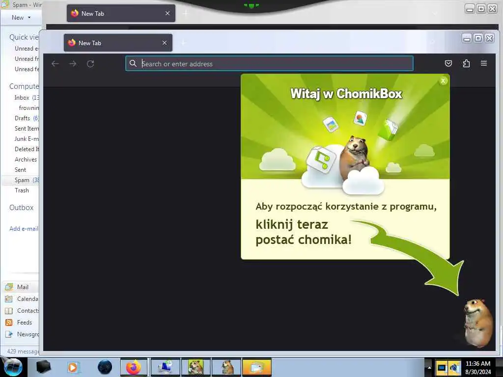Screen dimensions: 503x377
Task: Switch to Mail view
Action: pyautogui.click(x=21, y=287)
